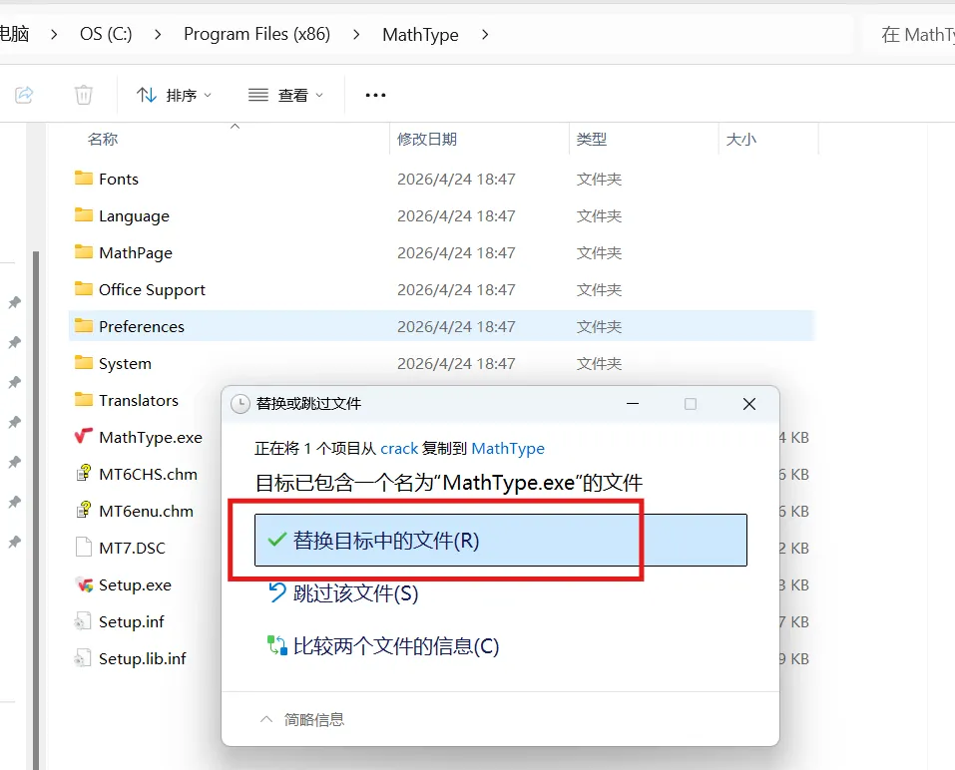Select the MathPage folder icon

coord(84,251)
